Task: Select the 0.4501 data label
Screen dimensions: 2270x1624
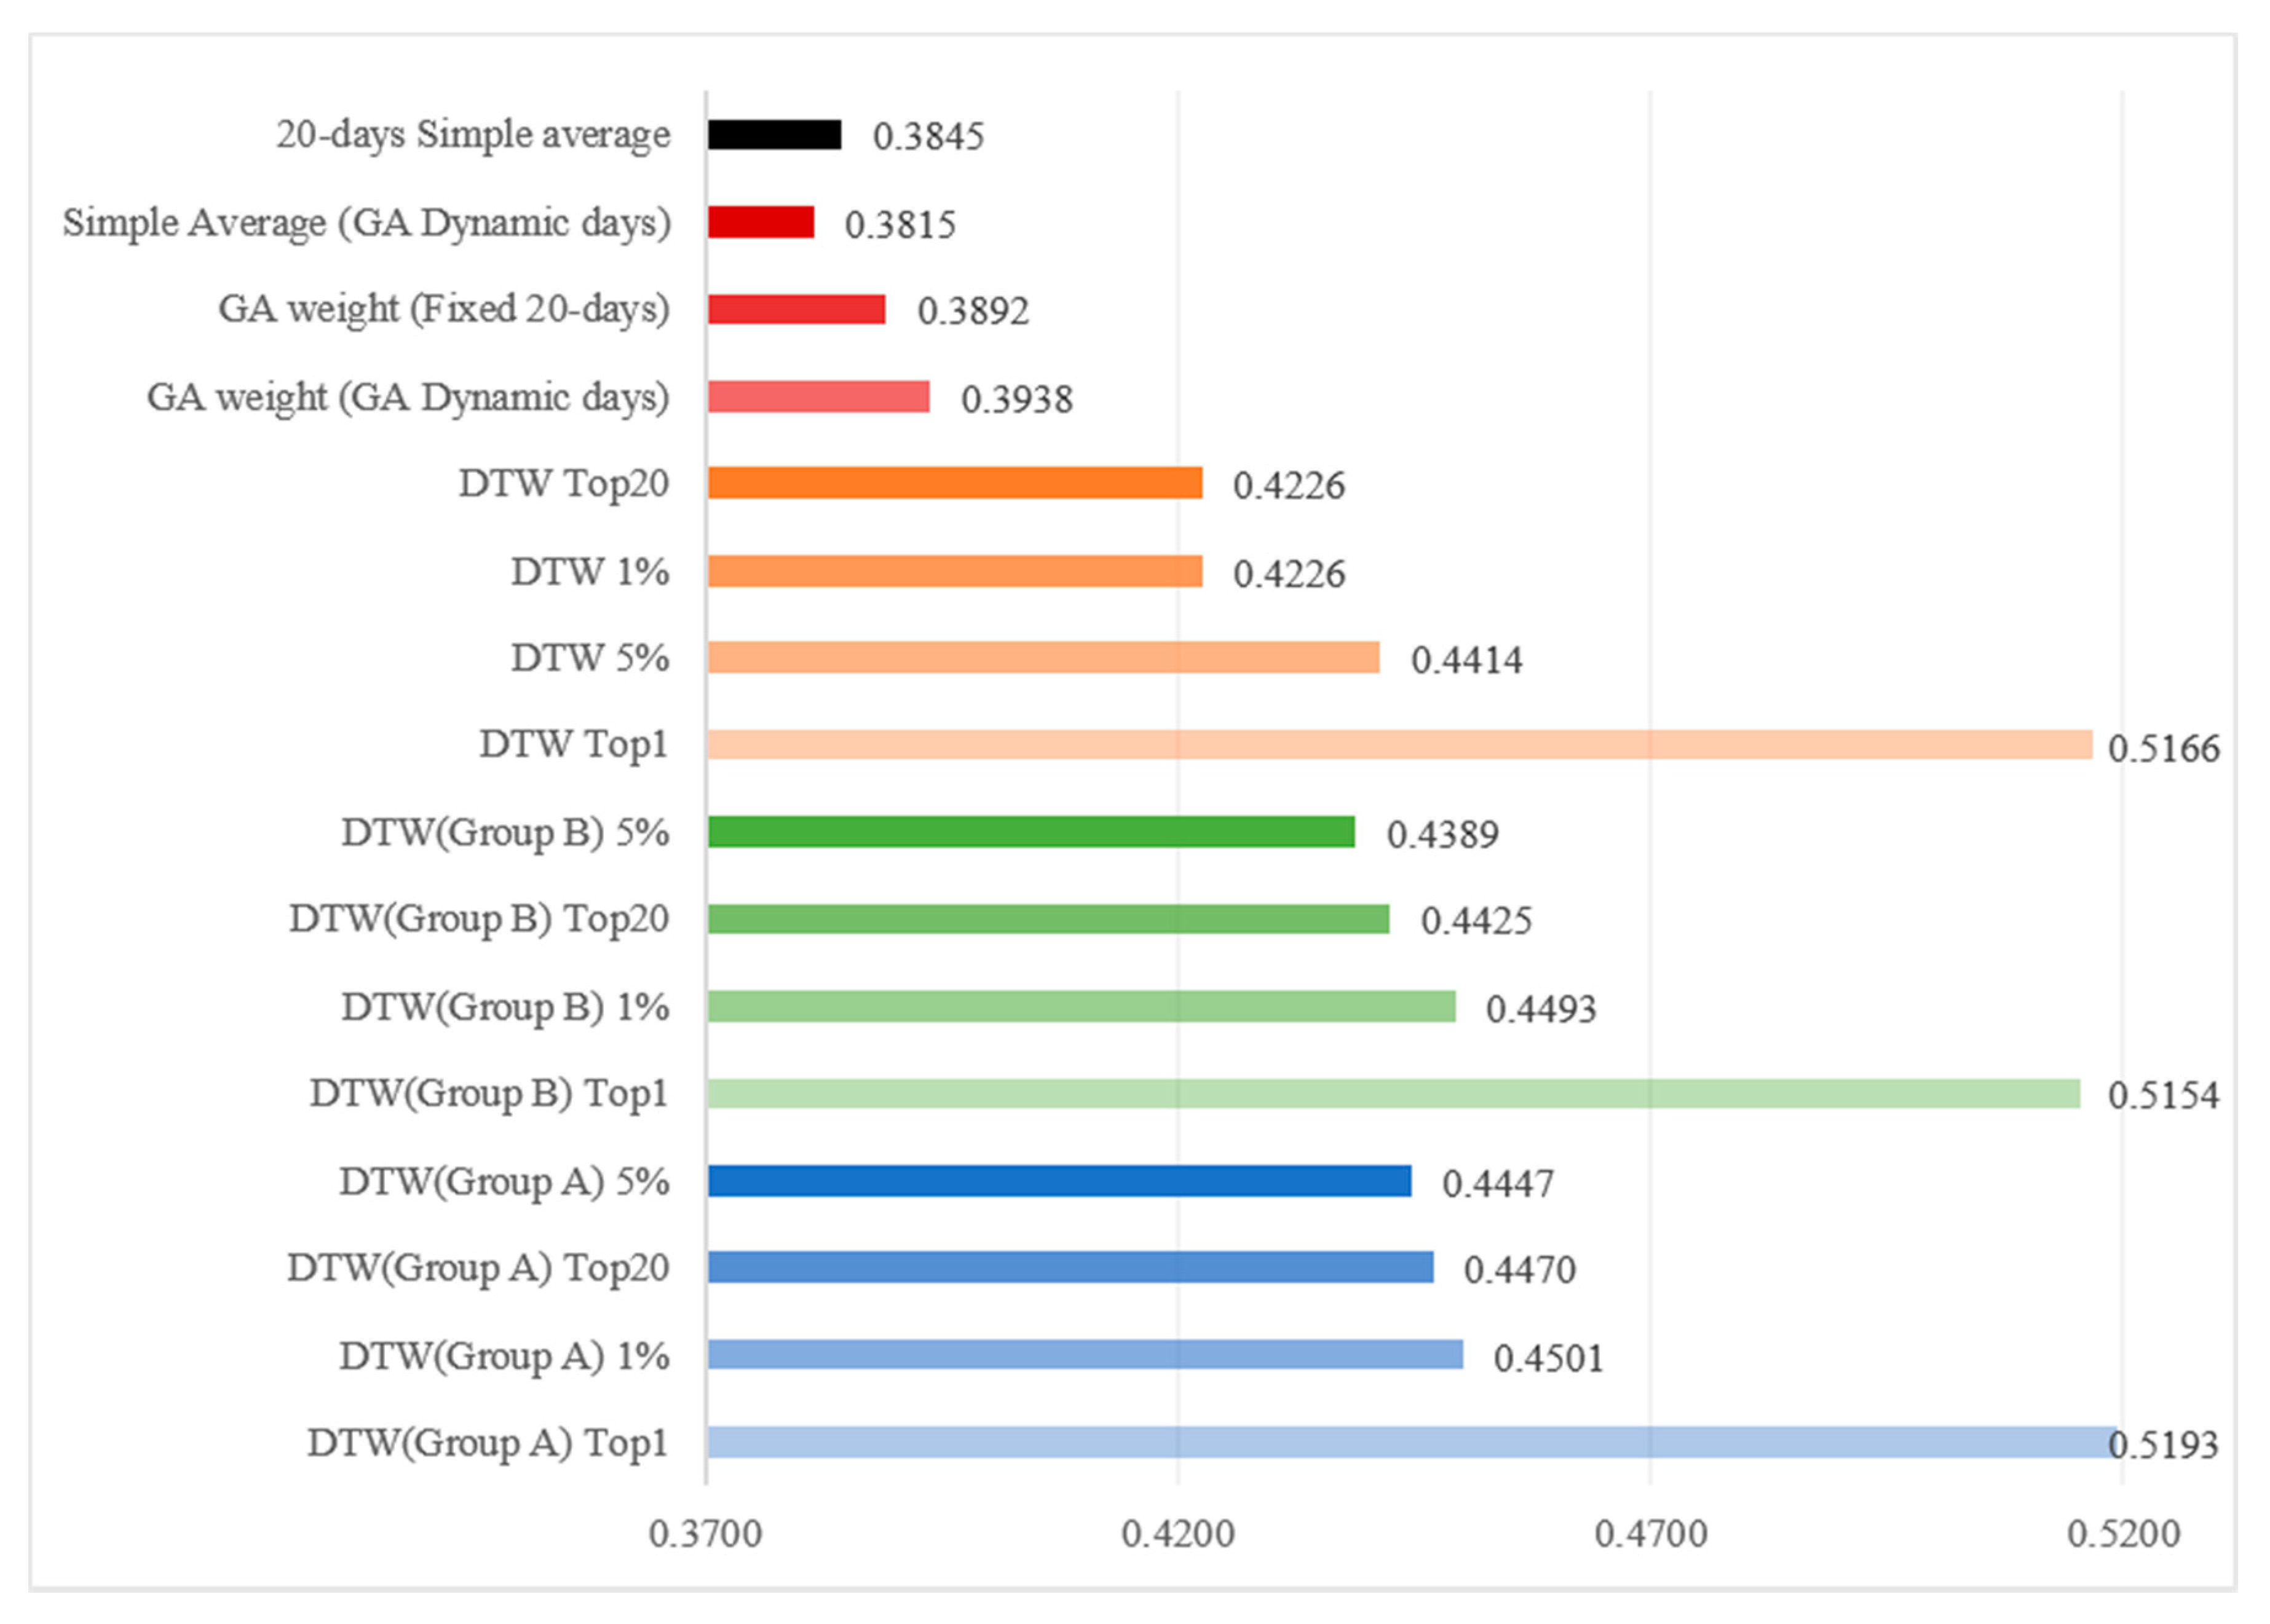Action: coord(1548,1358)
